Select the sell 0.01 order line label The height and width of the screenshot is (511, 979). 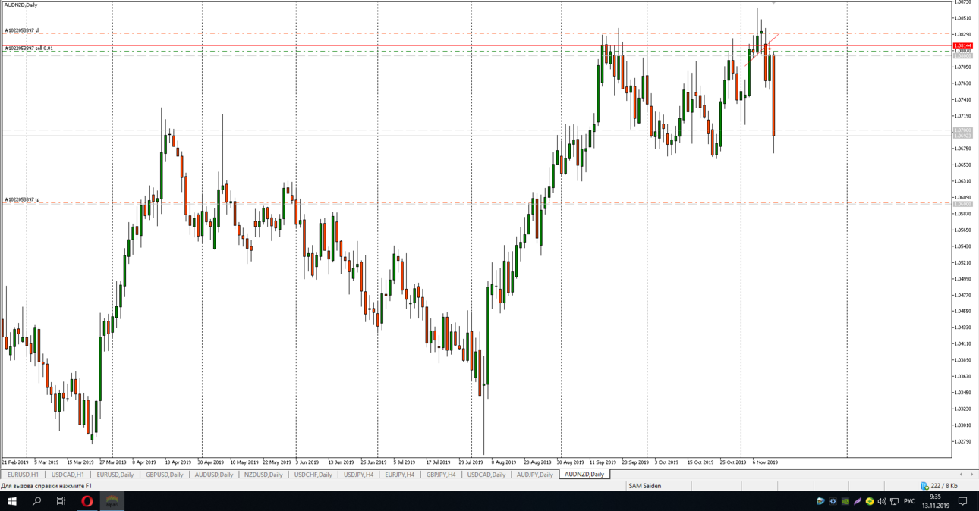point(29,49)
